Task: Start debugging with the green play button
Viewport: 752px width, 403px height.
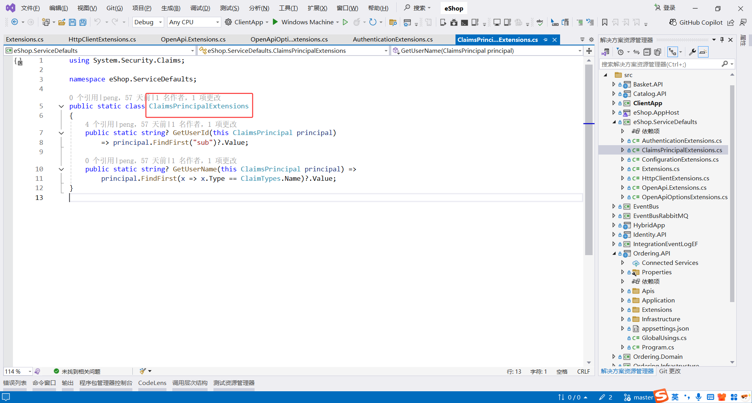Action: tap(275, 22)
